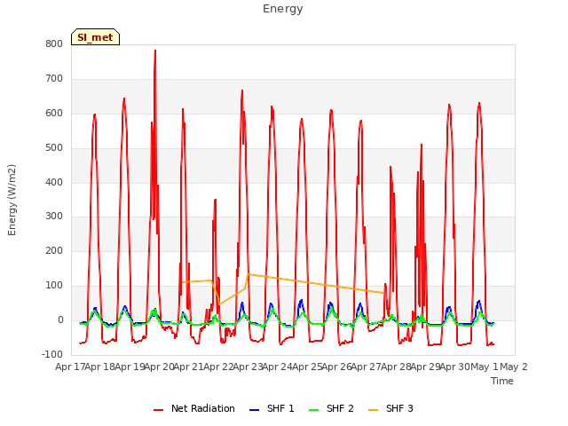568x426 pixels.
Task: Click the 700 y-axis tick label
Action: tap(54, 78)
